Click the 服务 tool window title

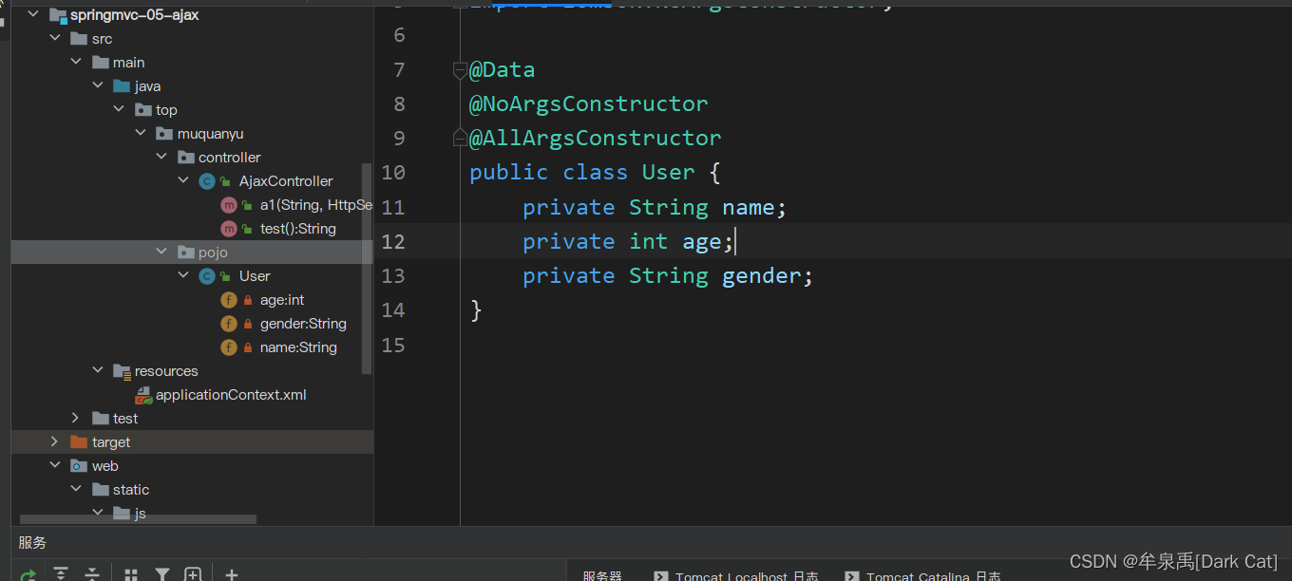click(x=32, y=542)
